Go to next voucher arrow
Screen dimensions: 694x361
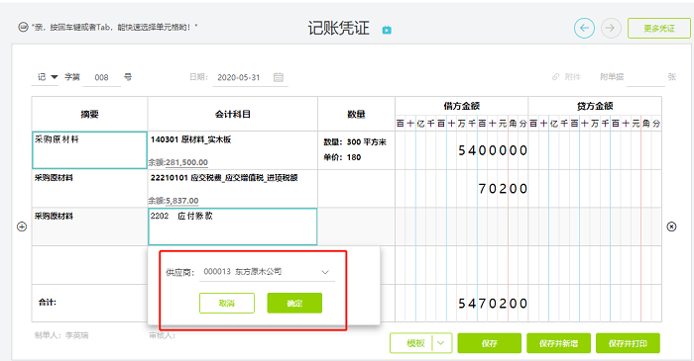tap(611, 29)
